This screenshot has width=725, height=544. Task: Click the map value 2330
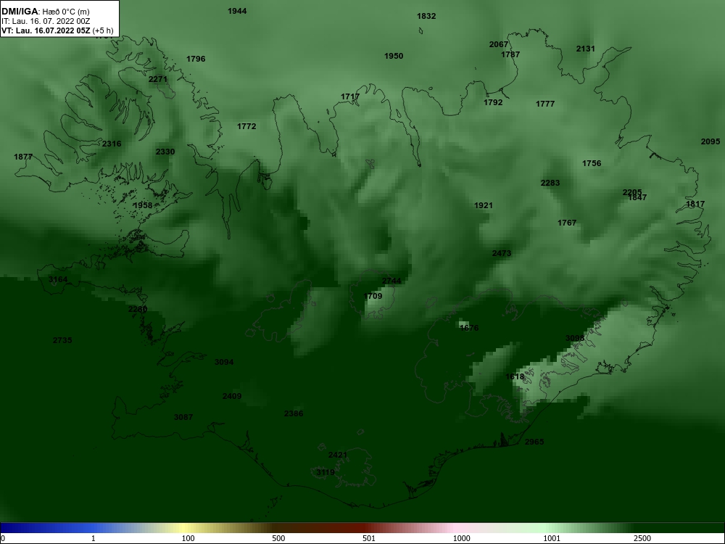[165, 152]
